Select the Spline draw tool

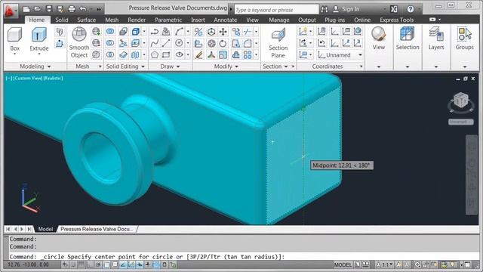(x=155, y=43)
